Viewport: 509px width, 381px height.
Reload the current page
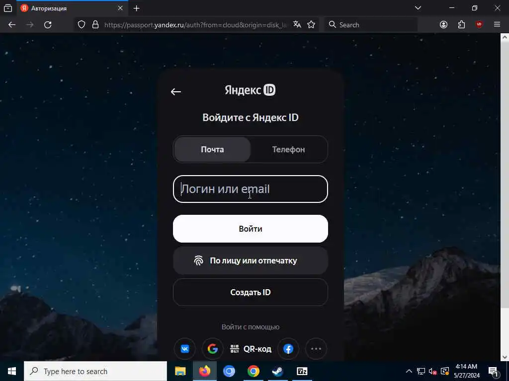48,25
